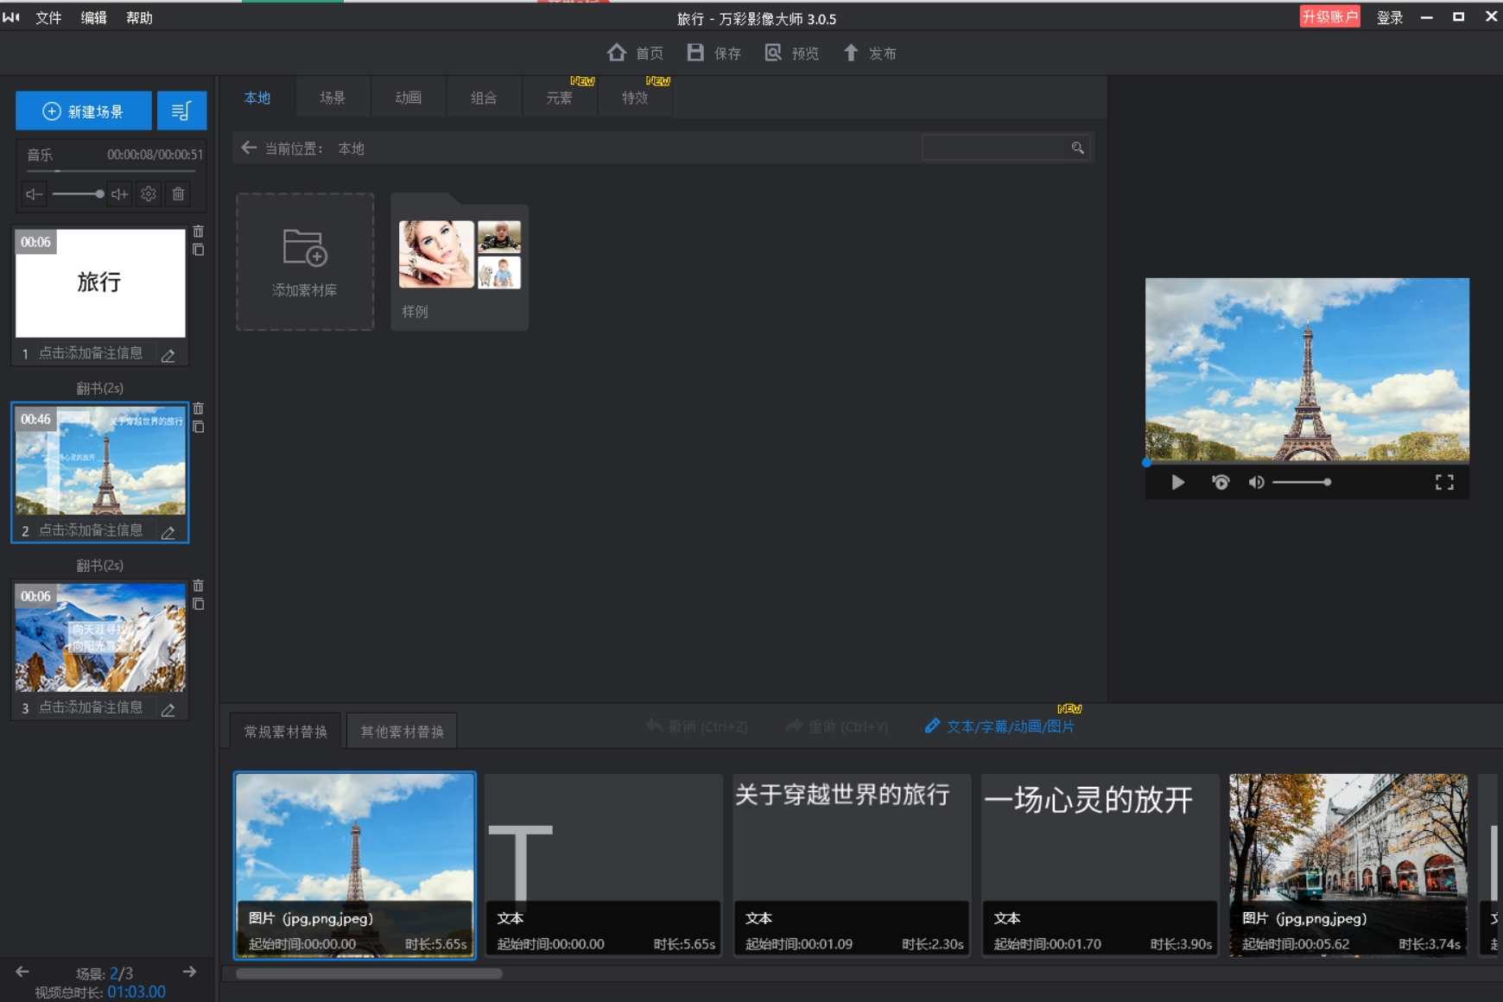The image size is (1503, 1002).
Task: Copy scene 3 icon
Action: point(198,604)
